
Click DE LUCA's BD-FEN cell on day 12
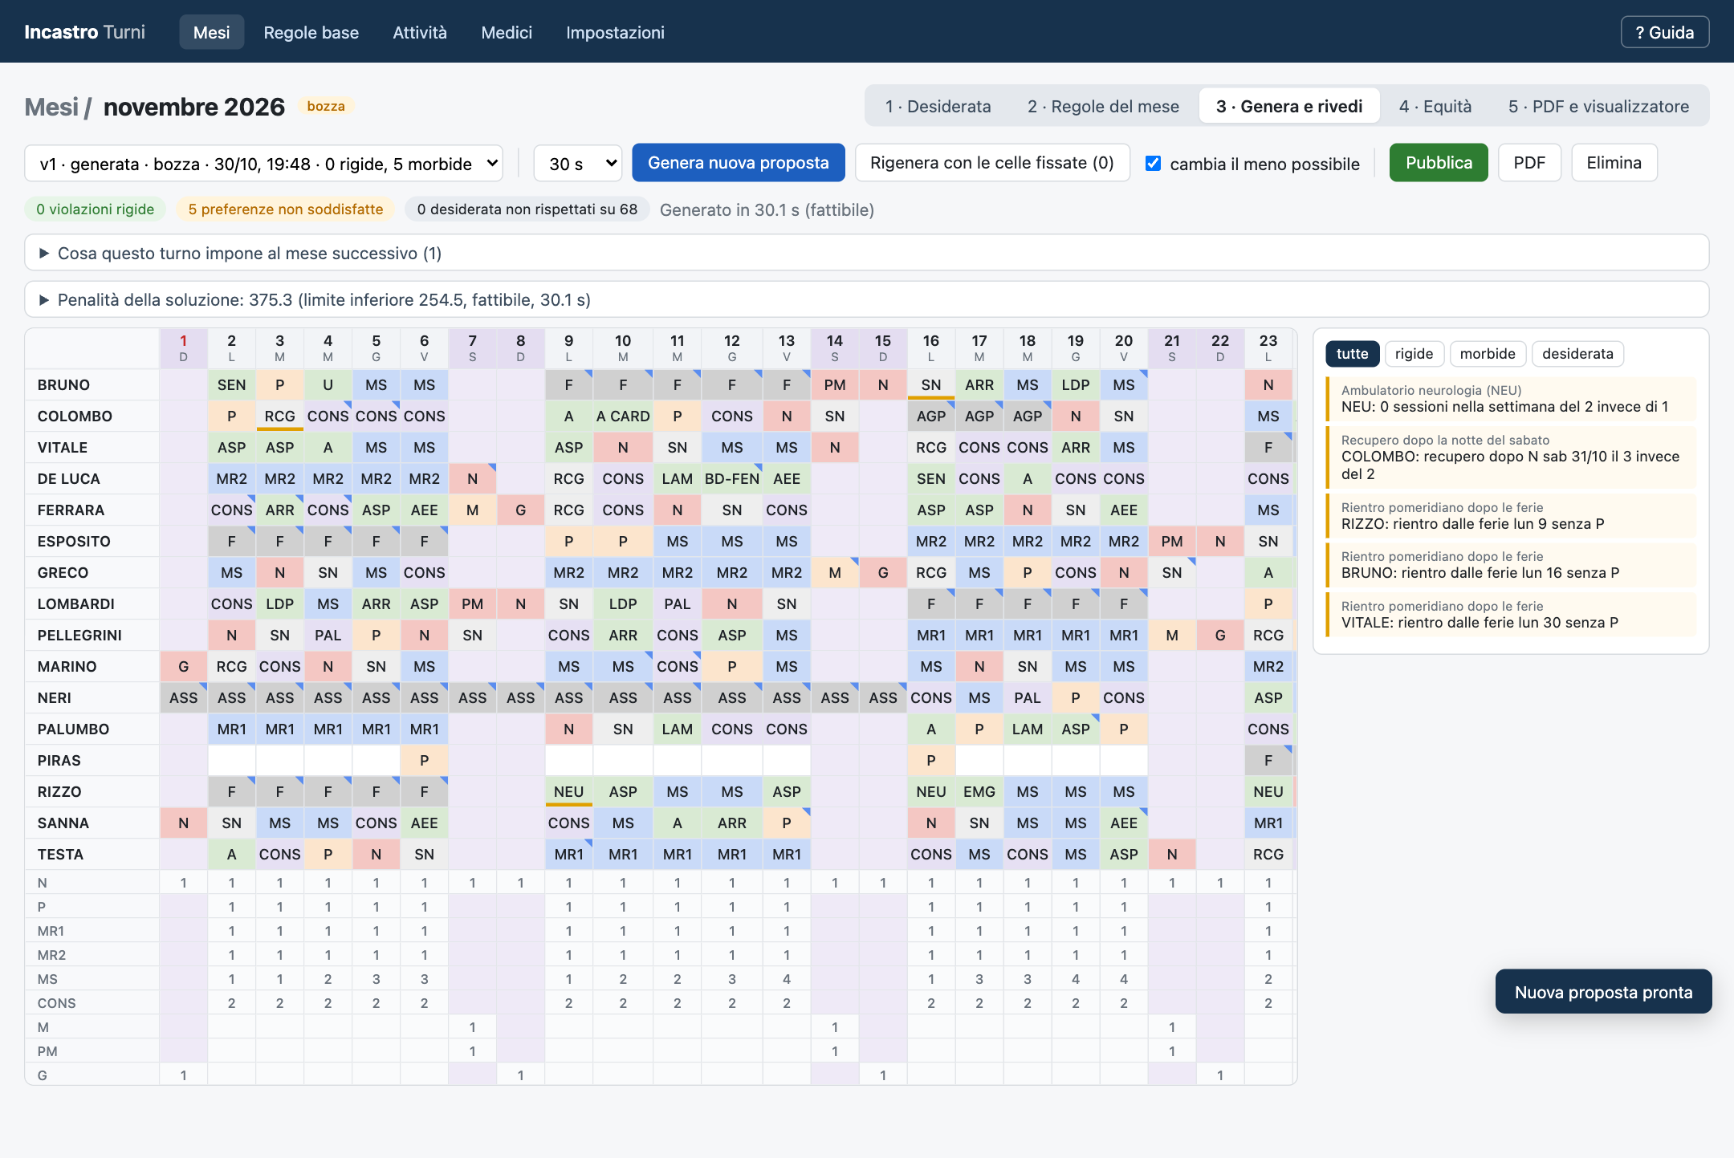tap(732, 479)
